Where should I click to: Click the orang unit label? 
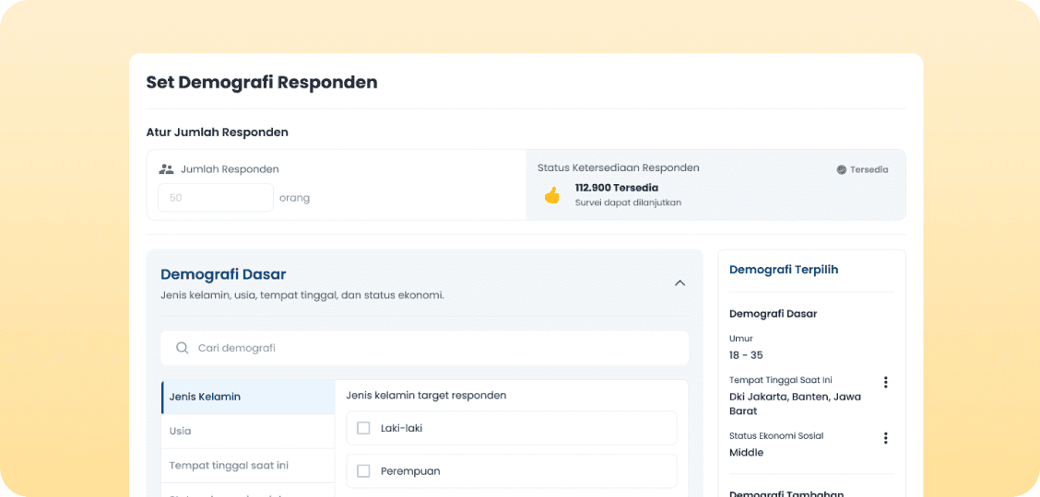pos(294,198)
